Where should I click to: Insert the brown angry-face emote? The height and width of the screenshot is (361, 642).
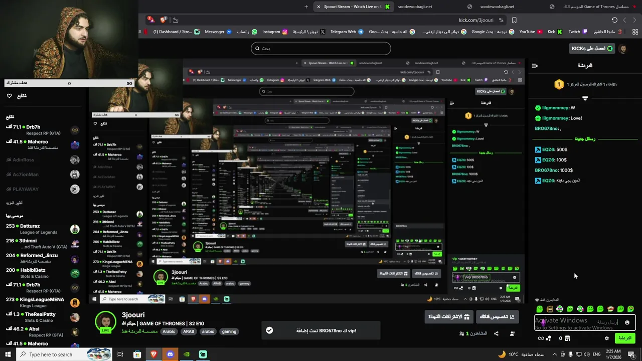point(550,309)
